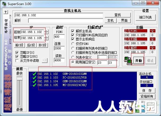This screenshot has height=116, width=161.
Task: Click the green check icon for 192.168.1.102
Action: click(34, 74)
